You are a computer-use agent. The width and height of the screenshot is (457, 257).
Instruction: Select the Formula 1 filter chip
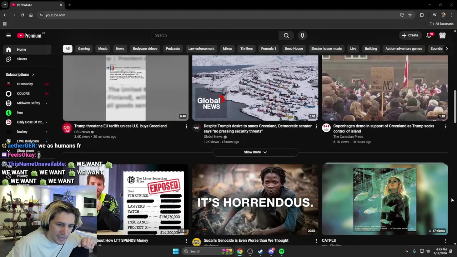point(268,49)
